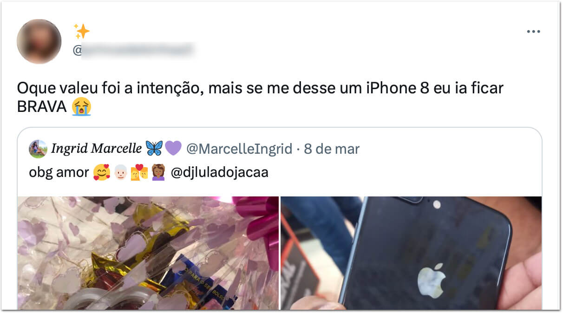This screenshot has height=313, width=563.
Task: Click the sparkles emoji display name
Action: coord(81,32)
